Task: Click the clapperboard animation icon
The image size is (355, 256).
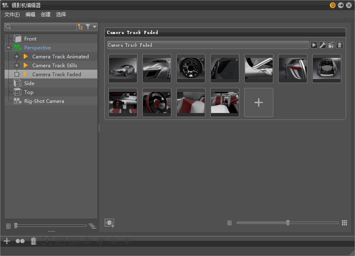Action: 331,45
